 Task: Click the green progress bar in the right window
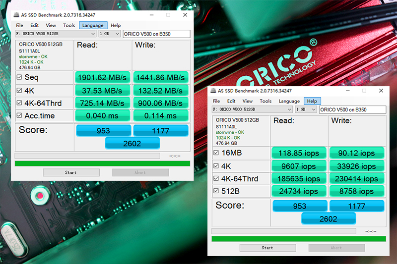click(x=299, y=239)
